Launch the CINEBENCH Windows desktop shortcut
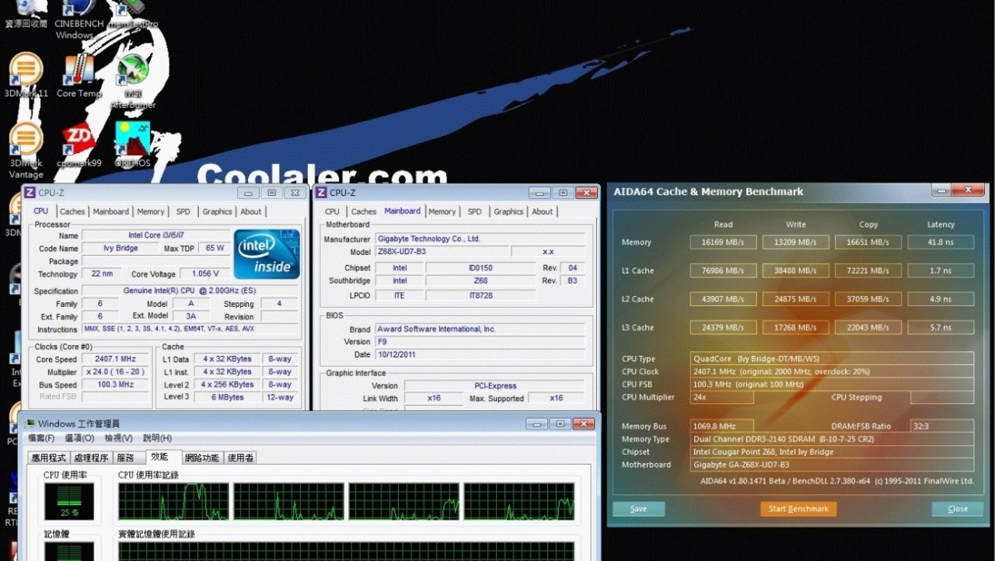The image size is (995, 561). 79,19
